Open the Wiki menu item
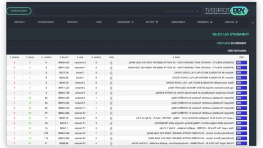Viewport: 263px width, 148px height. [x=99, y=22]
